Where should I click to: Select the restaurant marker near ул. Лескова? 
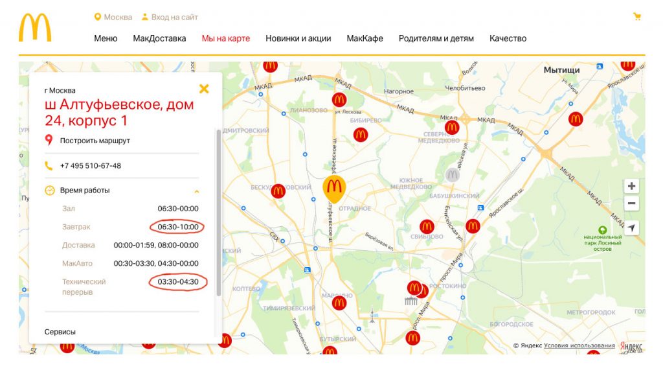(339, 100)
